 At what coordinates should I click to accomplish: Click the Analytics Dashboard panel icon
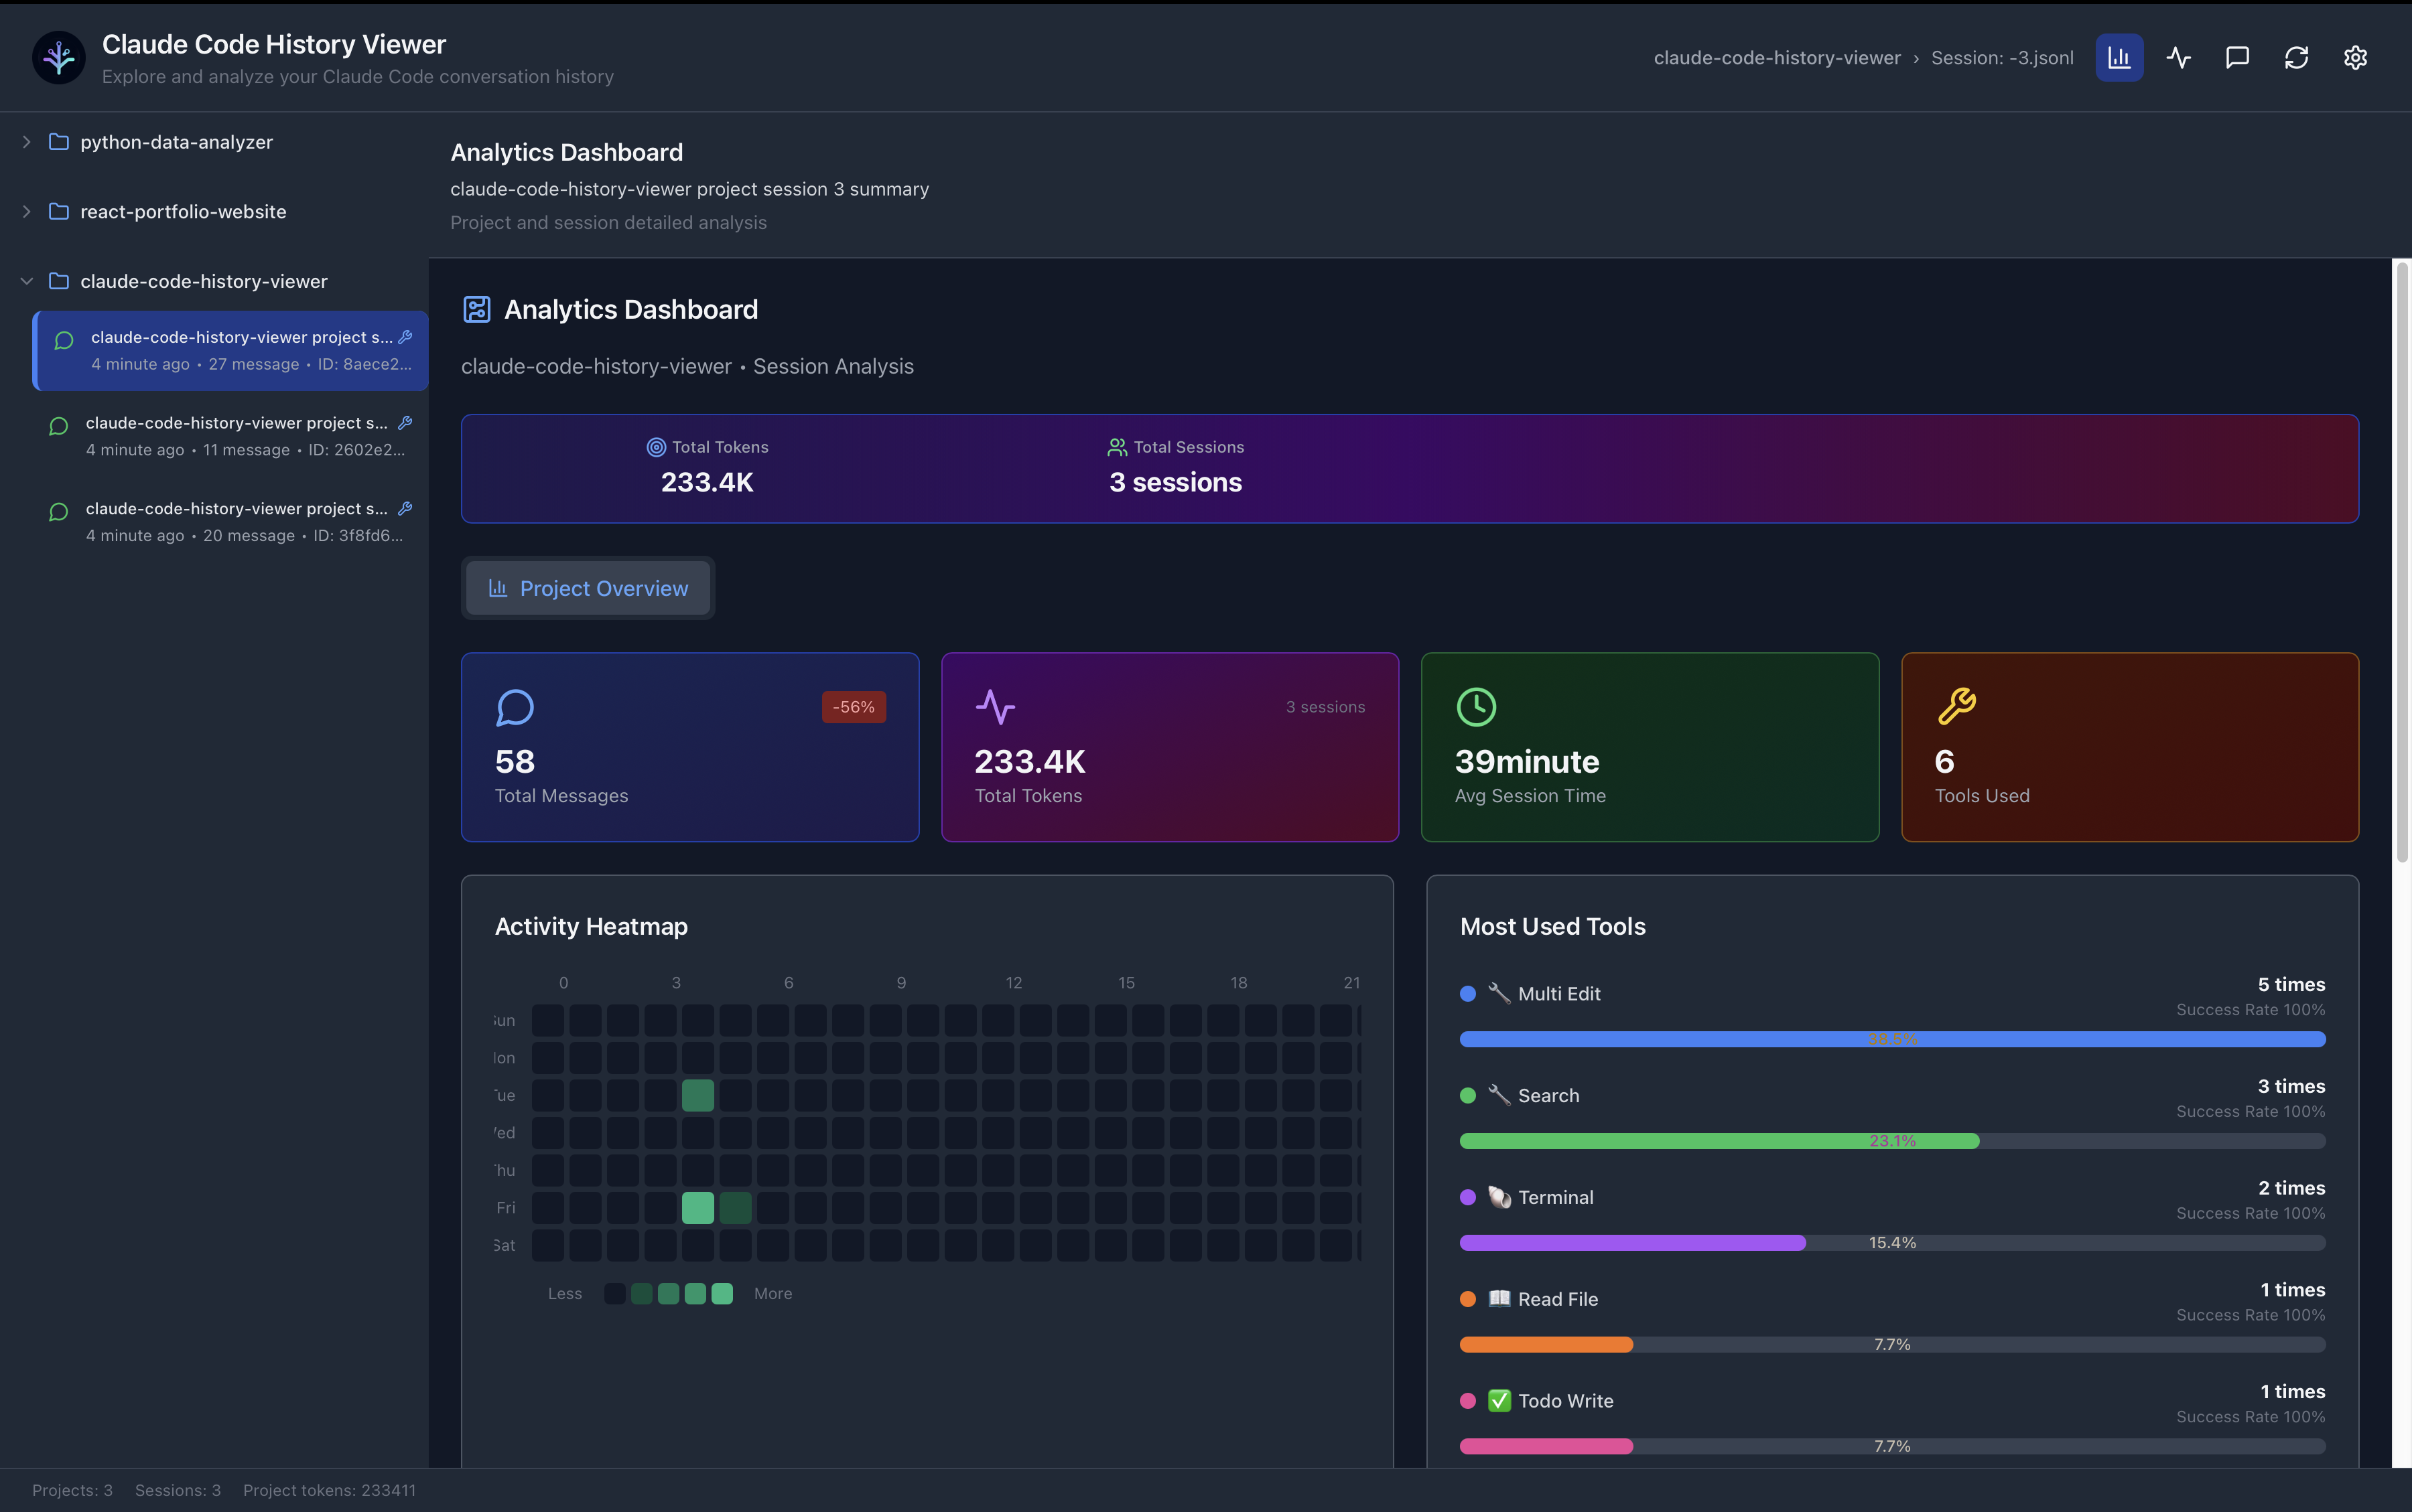click(476, 310)
